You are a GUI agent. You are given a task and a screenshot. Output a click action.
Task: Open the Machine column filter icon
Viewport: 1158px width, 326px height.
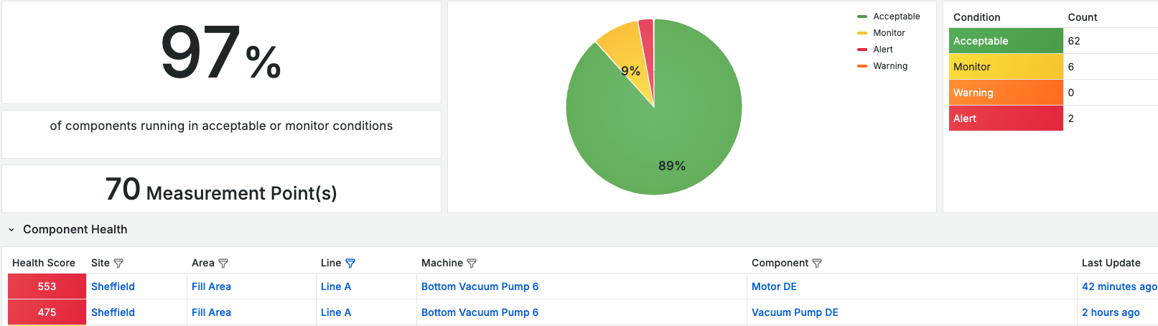(472, 264)
